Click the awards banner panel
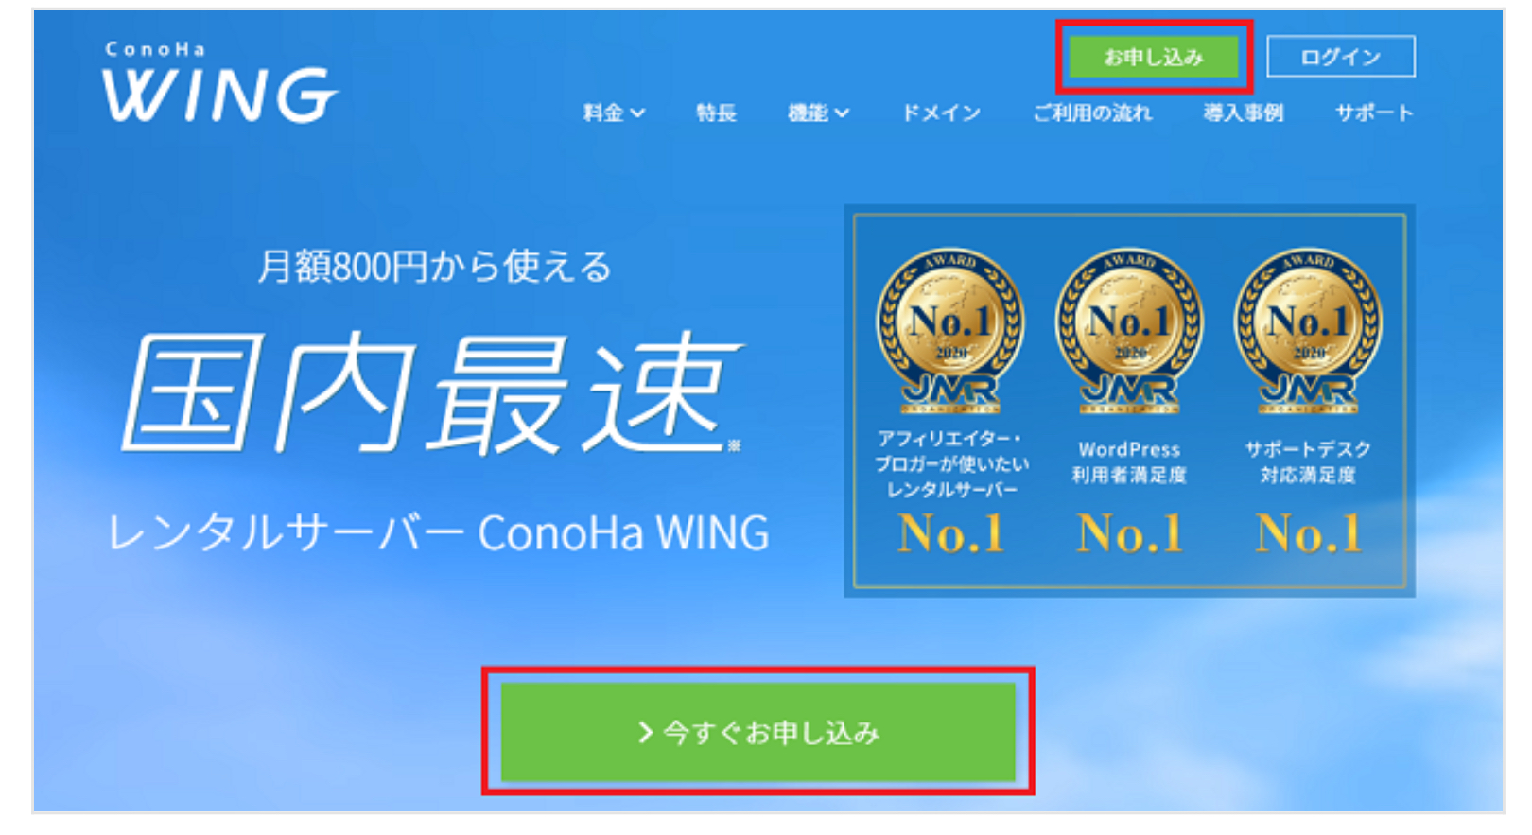Screen dimensions: 1532x835 pos(1129,401)
